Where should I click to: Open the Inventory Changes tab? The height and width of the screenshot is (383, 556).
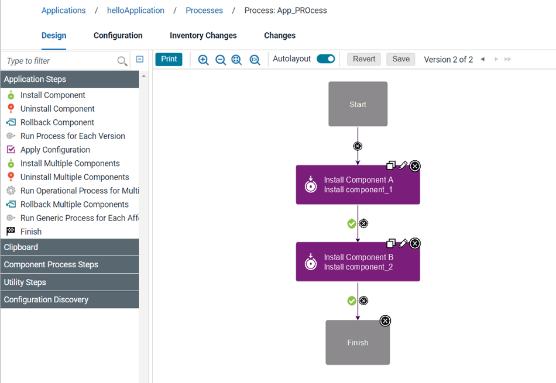tap(203, 35)
